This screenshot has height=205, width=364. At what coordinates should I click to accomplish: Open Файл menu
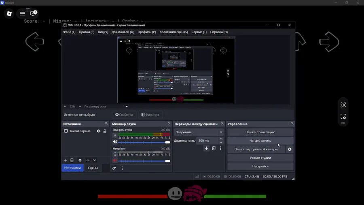click(69, 32)
